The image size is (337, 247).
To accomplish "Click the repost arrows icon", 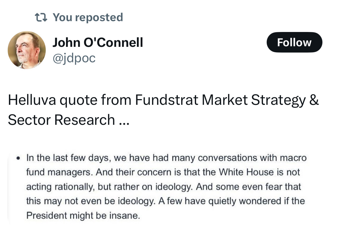I will tap(41, 18).
